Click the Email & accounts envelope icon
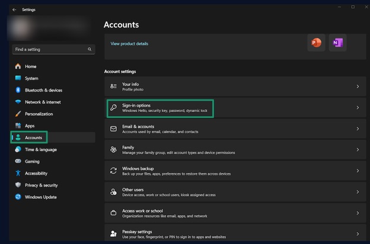 click(x=113, y=129)
